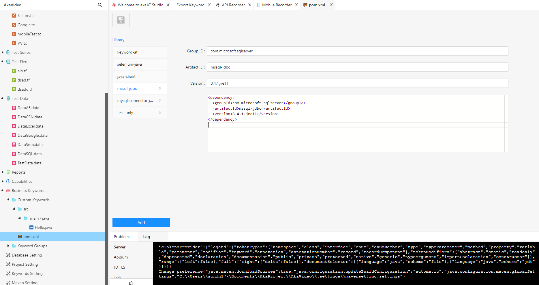The height and width of the screenshot is (285, 539).
Task: Remove test-only library with X
Action: [160, 113]
